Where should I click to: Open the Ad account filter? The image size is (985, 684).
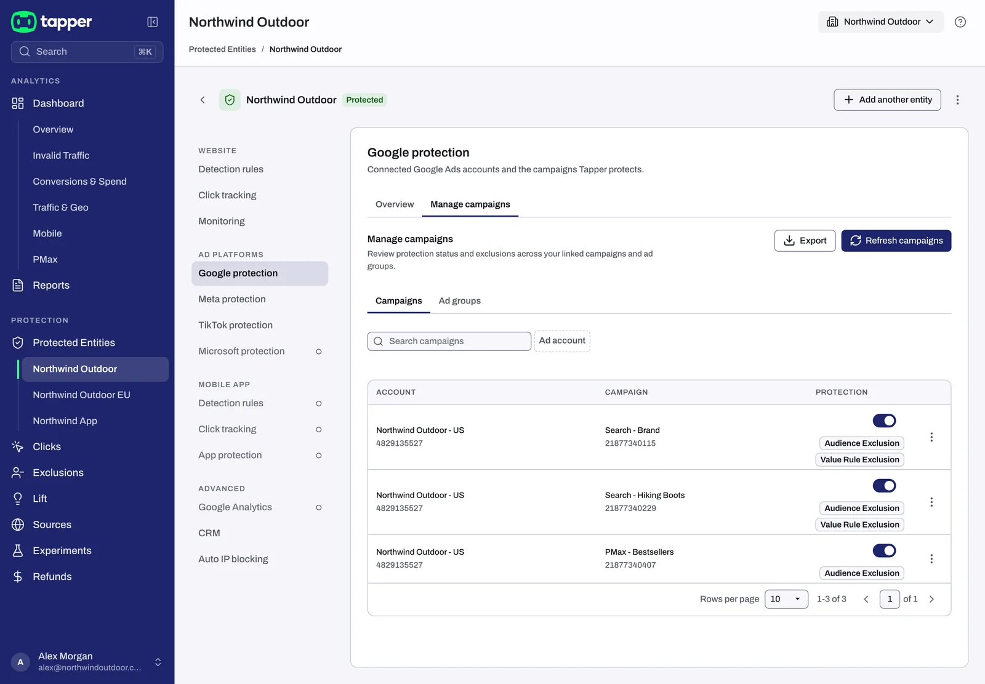click(x=562, y=341)
